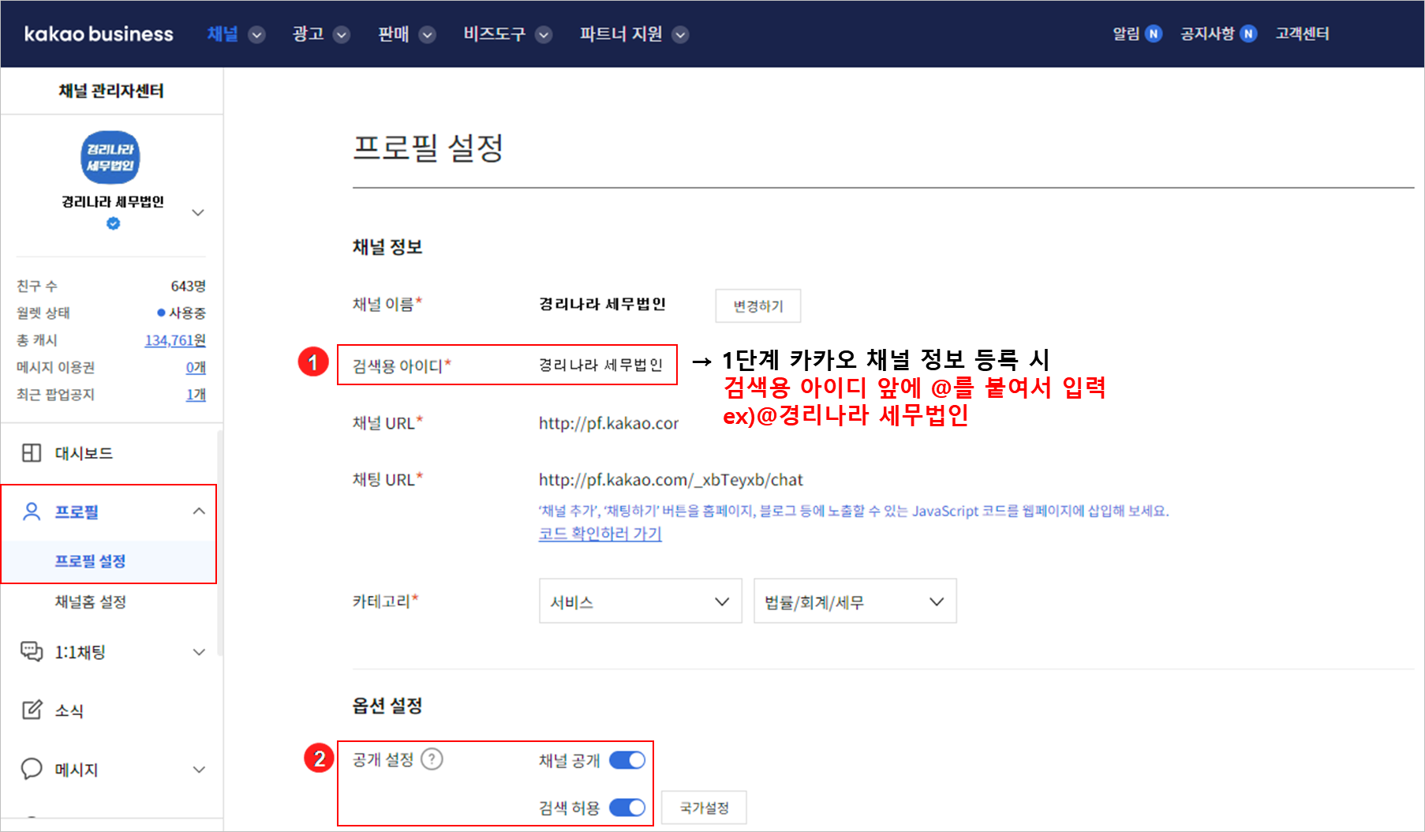Click the 알림 new badge icon

[1154, 34]
